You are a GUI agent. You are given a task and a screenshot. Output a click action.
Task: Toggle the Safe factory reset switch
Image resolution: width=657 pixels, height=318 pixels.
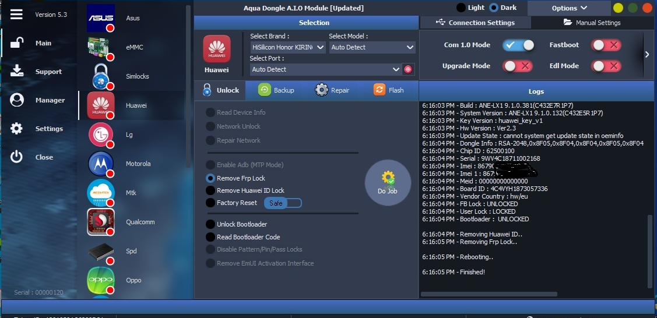pyautogui.click(x=283, y=203)
